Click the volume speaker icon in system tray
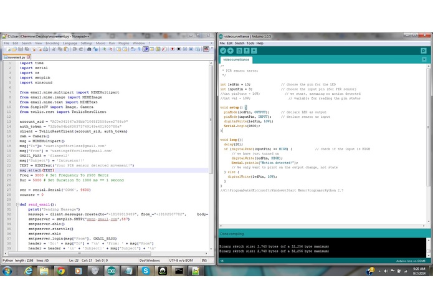 386,271
